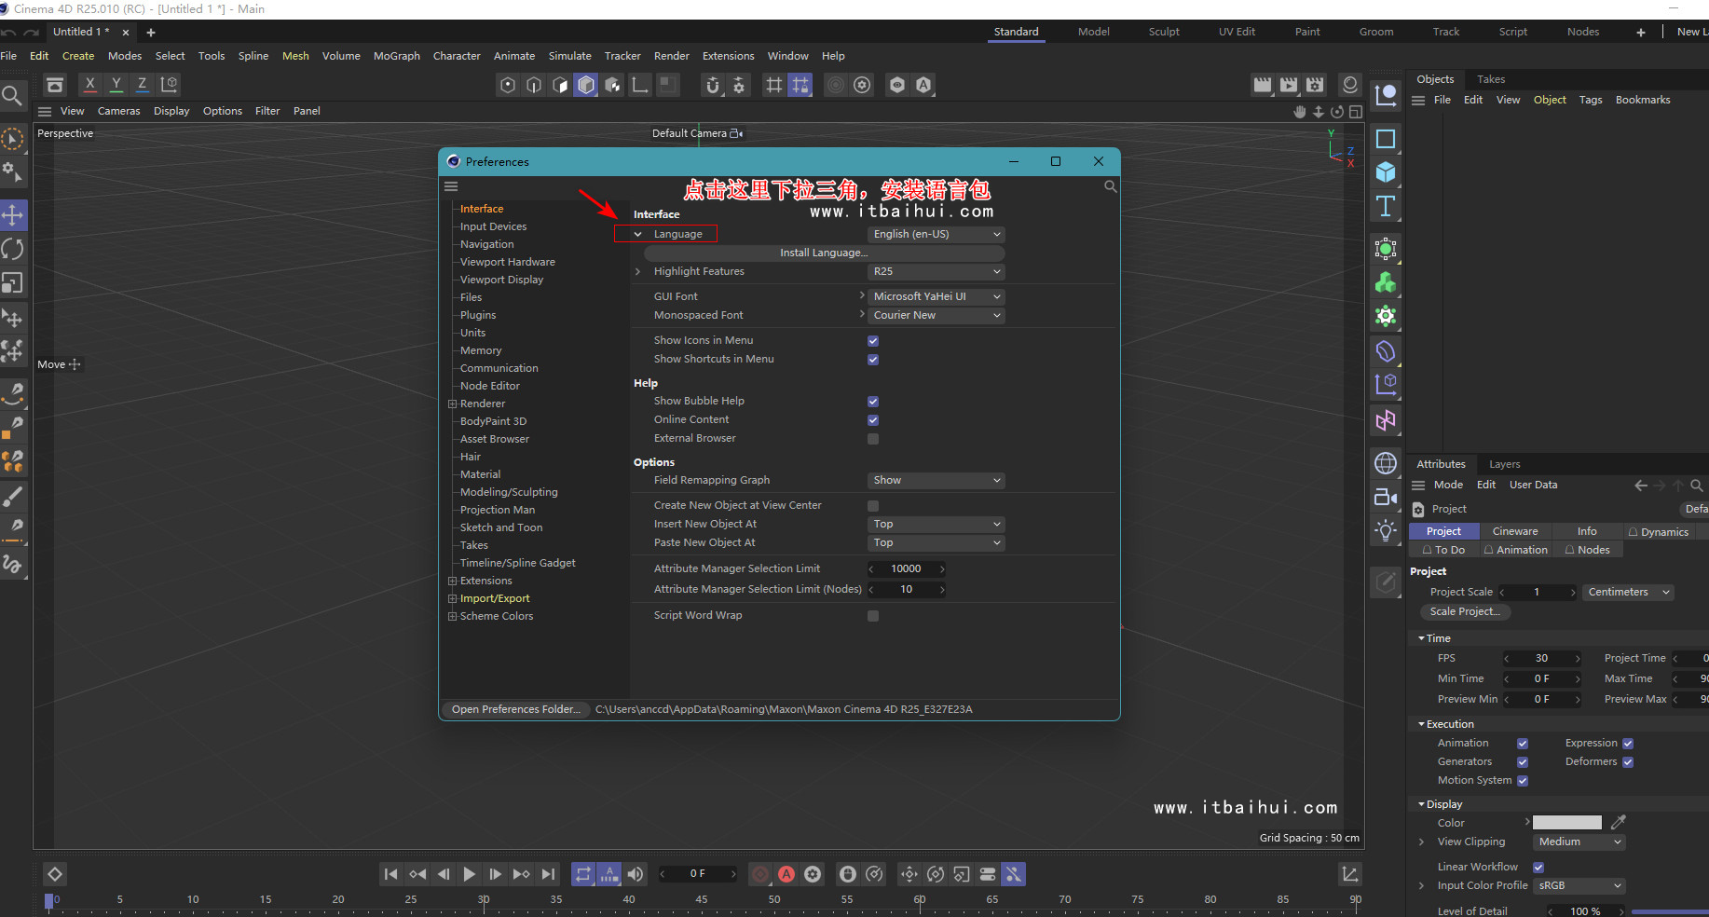This screenshot has width=1709, height=917.
Task: Click the Install Language button
Action: click(x=823, y=253)
